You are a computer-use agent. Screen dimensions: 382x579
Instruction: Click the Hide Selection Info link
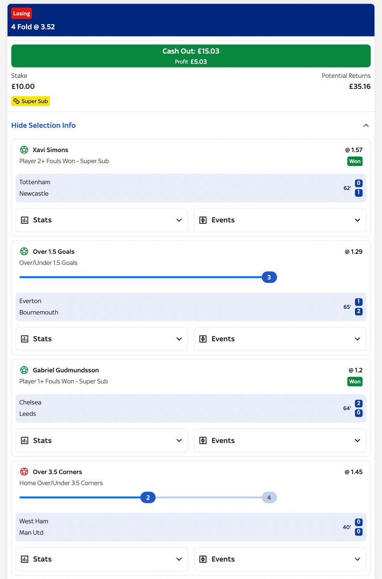(x=43, y=125)
